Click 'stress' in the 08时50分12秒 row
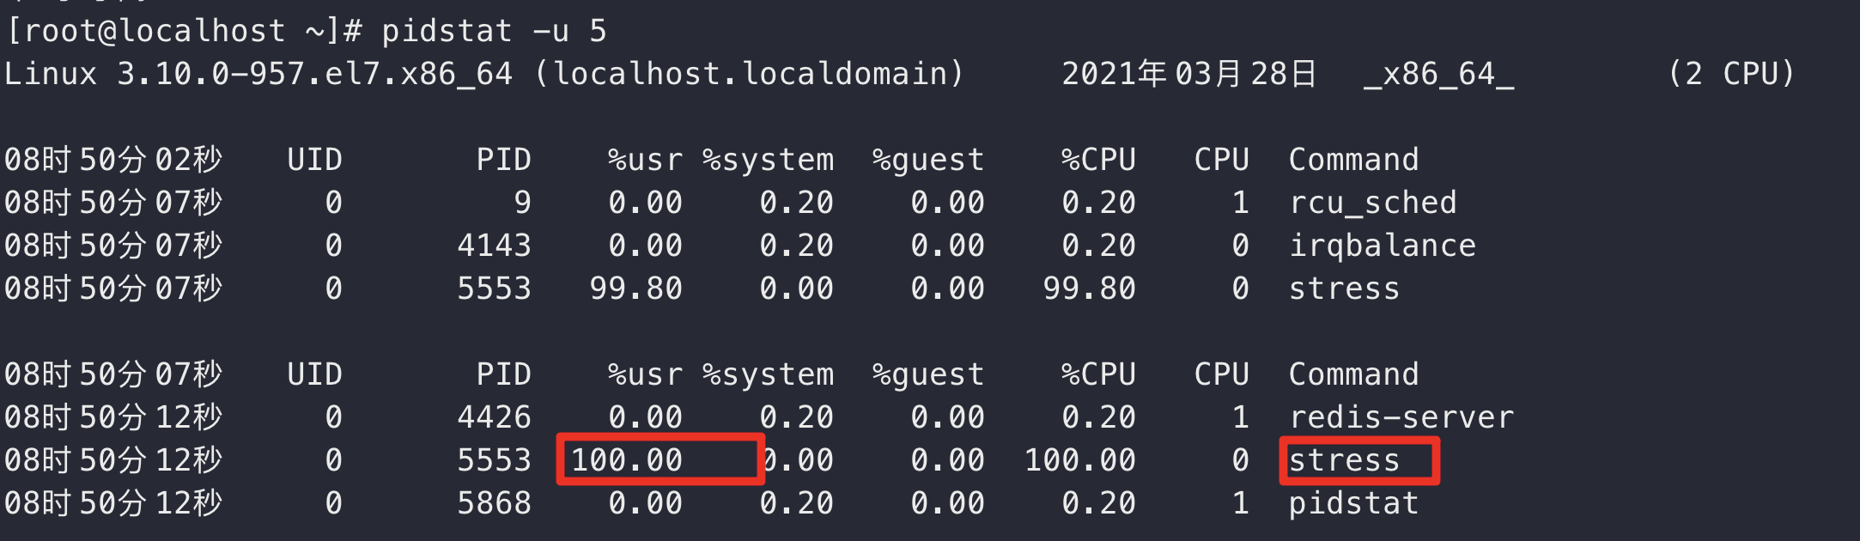Image resolution: width=1860 pixels, height=541 pixels. click(x=1345, y=461)
